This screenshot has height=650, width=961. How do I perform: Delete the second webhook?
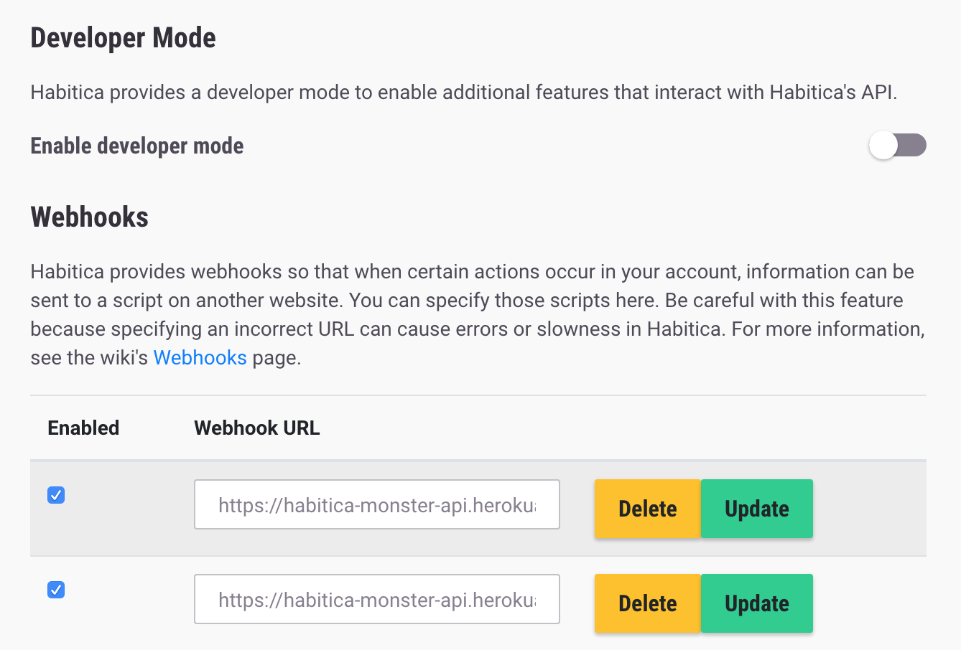tap(646, 603)
